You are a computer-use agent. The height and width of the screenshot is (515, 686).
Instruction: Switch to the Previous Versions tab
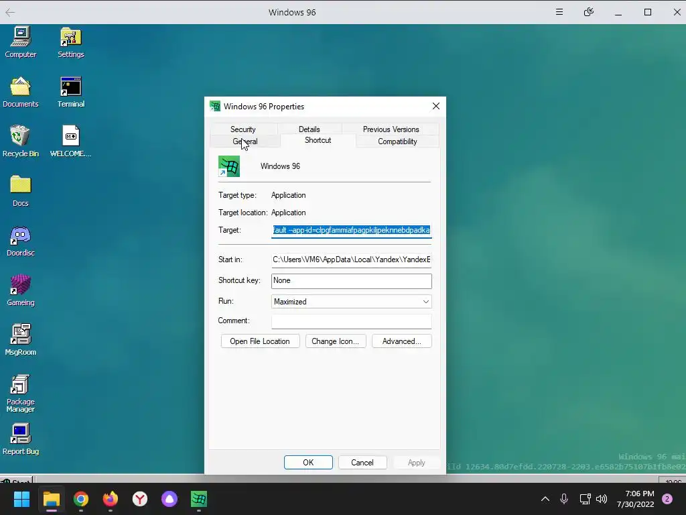(391, 129)
